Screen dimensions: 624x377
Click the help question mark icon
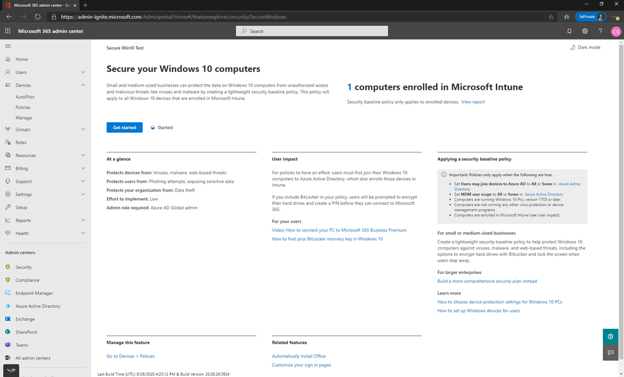click(600, 31)
